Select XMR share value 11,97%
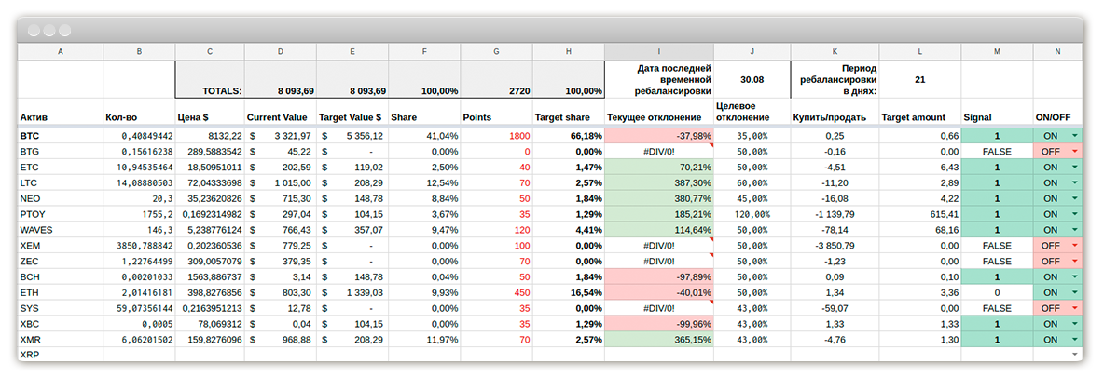This screenshot has height=377, width=1104. point(424,339)
